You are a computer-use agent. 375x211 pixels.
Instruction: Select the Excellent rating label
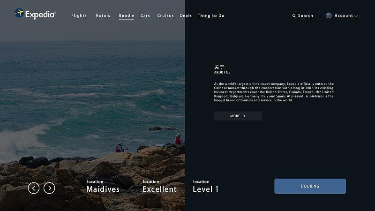click(159, 189)
